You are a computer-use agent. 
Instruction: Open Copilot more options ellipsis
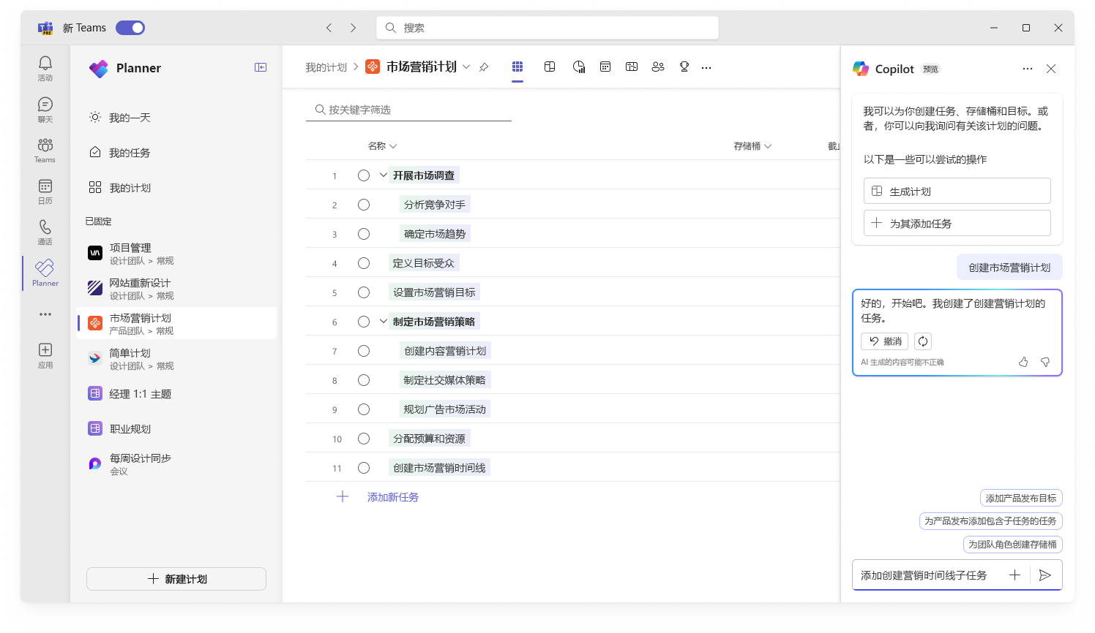[x=1028, y=69]
